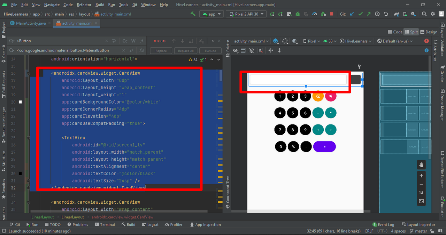The height and width of the screenshot is (235, 446).
Task: Click the Replace button
Action: [161, 51]
